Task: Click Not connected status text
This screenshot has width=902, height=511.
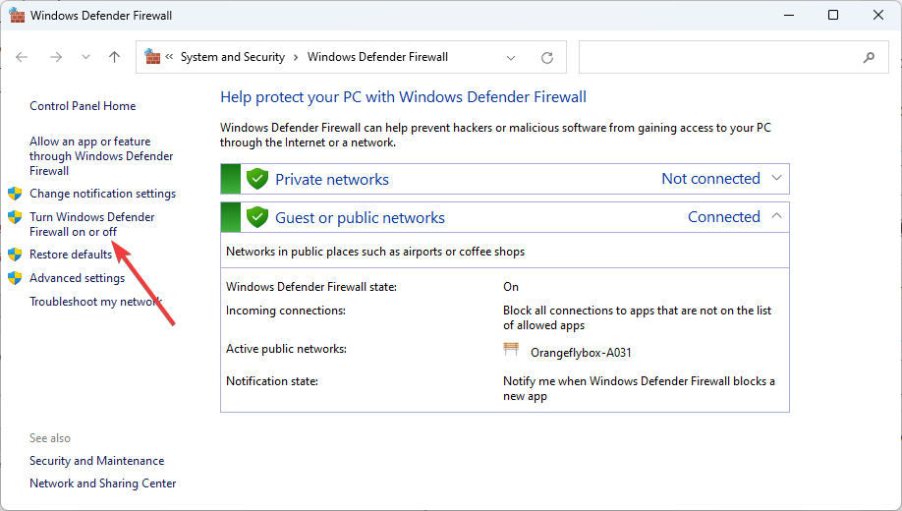Action: coord(711,179)
